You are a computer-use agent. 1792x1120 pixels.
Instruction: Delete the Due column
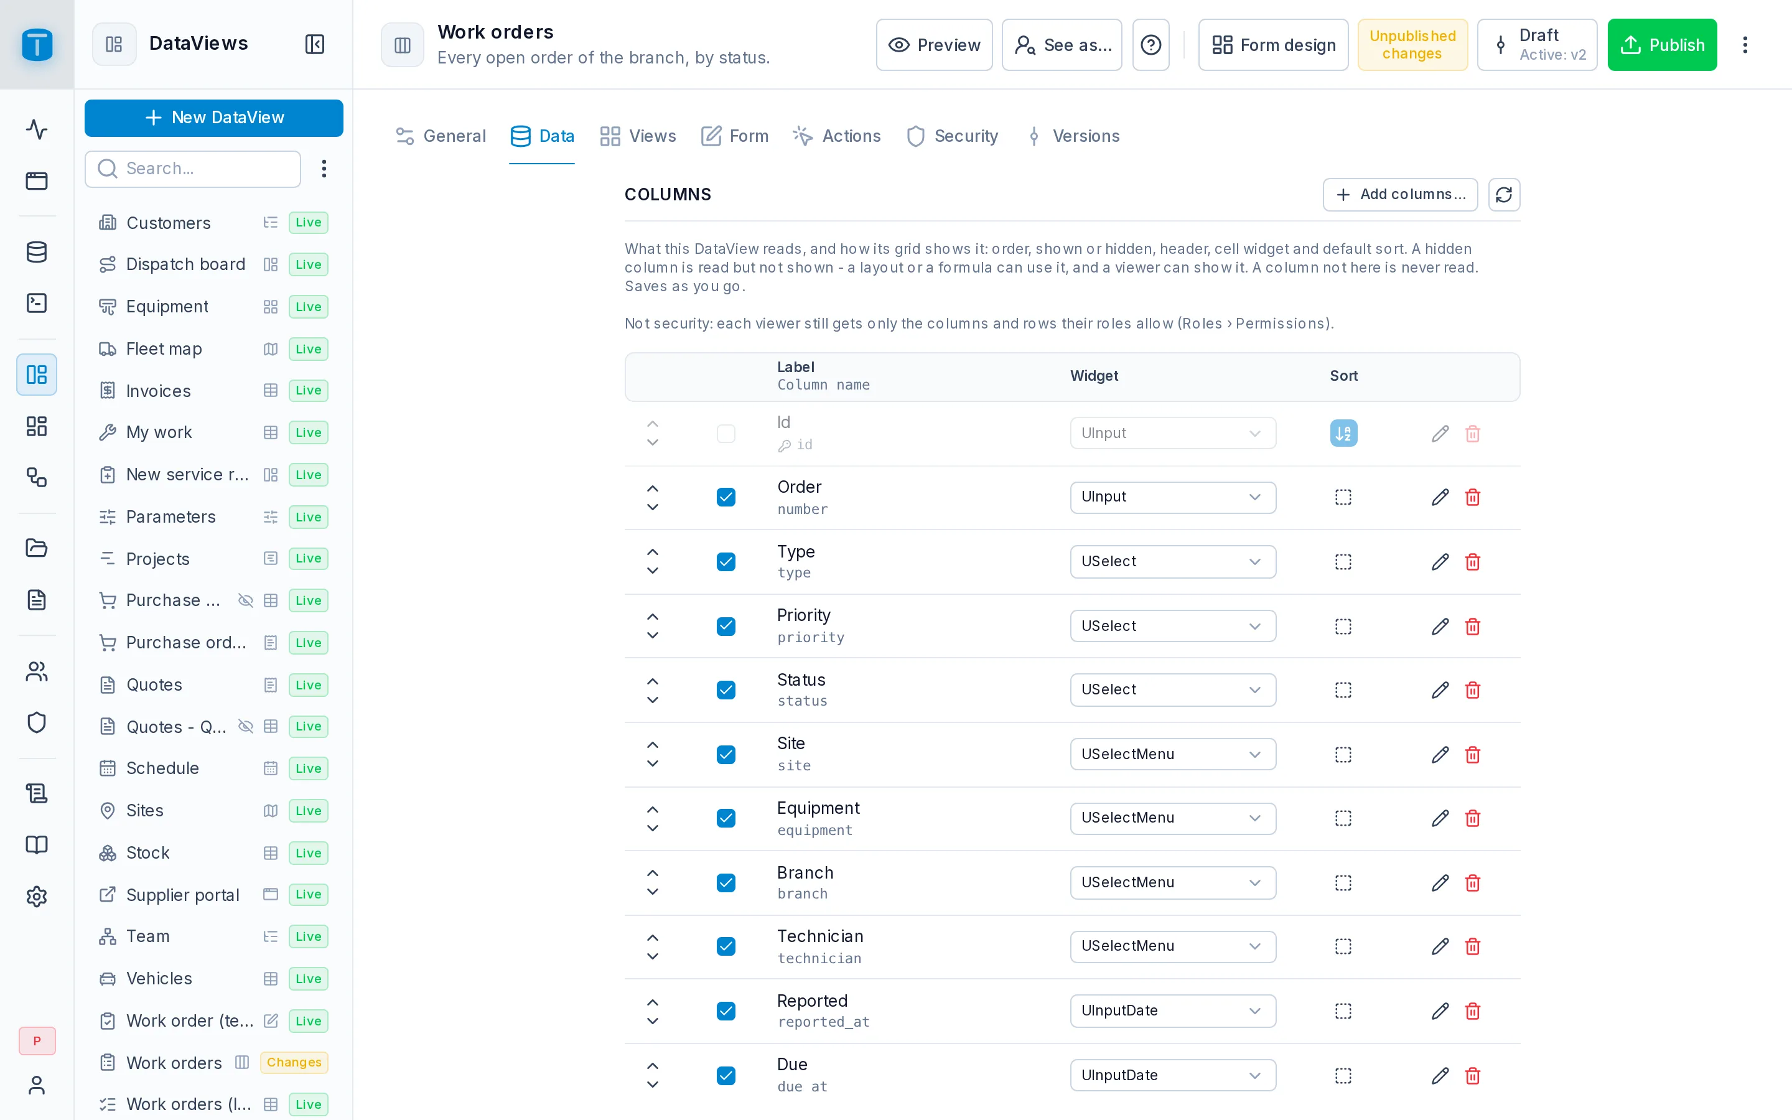[x=1472, y=1076]
